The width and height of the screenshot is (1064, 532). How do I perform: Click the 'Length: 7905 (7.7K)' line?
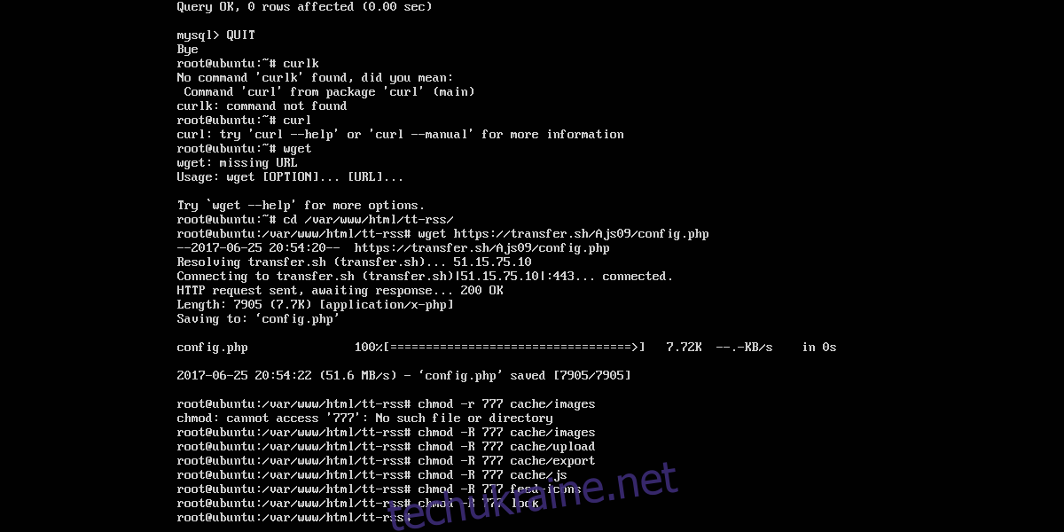pyautogui.click(x=315, y=305)
